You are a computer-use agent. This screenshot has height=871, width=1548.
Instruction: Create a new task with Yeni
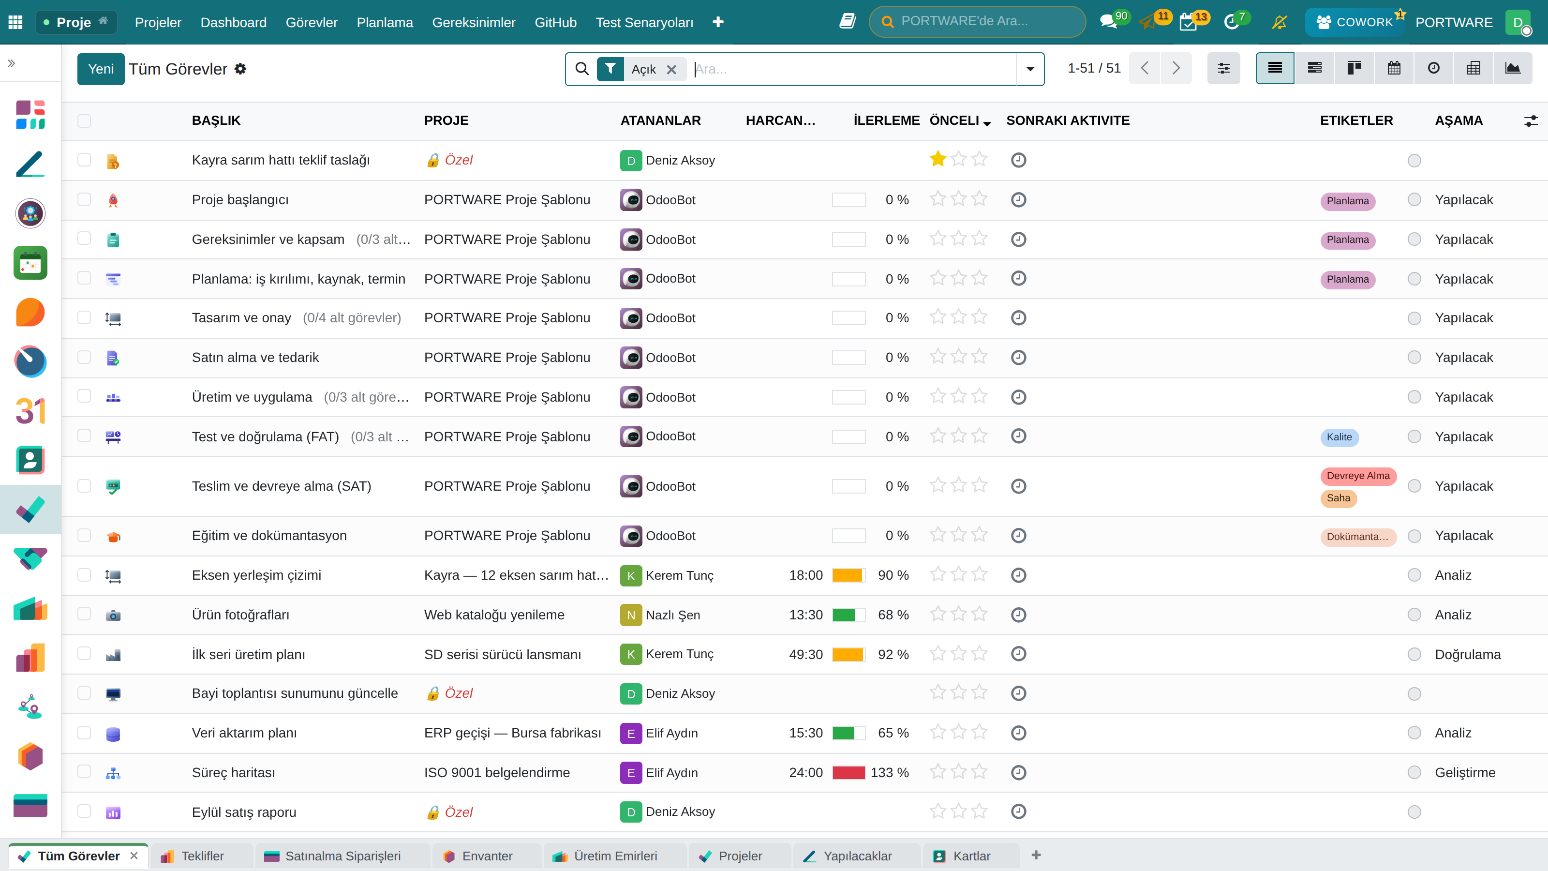tap(101, 69)
